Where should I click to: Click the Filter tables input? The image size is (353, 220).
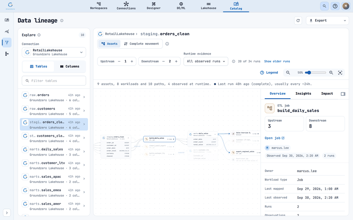pos(54,81)
